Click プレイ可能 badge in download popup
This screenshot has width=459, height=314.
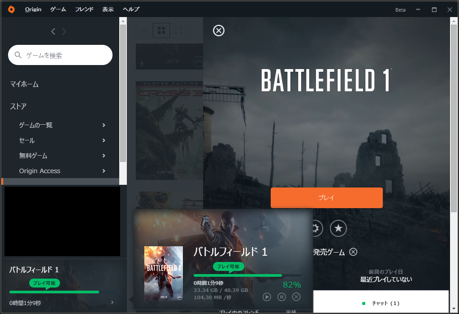tap(228, 266)
